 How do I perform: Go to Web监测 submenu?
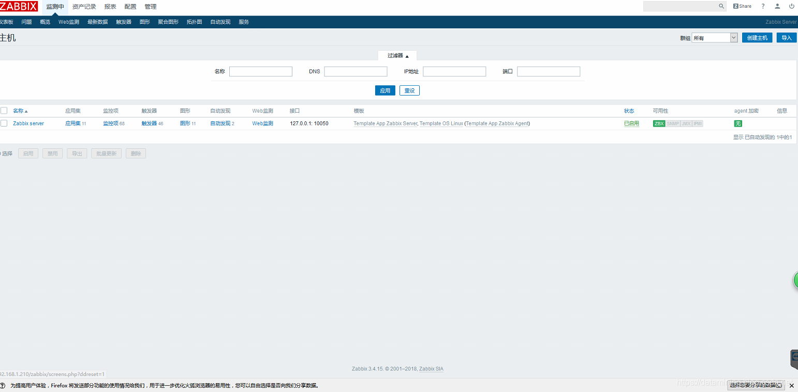pyautogui.click(x=69, y=22)
